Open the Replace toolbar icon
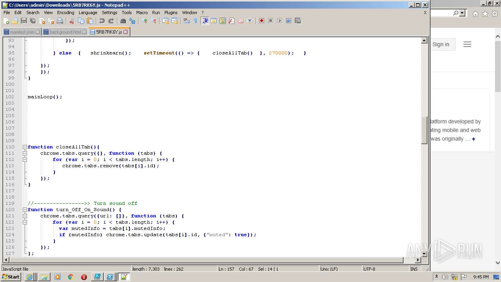This screenshot has width=501, height=282. (x=132, y=21)
